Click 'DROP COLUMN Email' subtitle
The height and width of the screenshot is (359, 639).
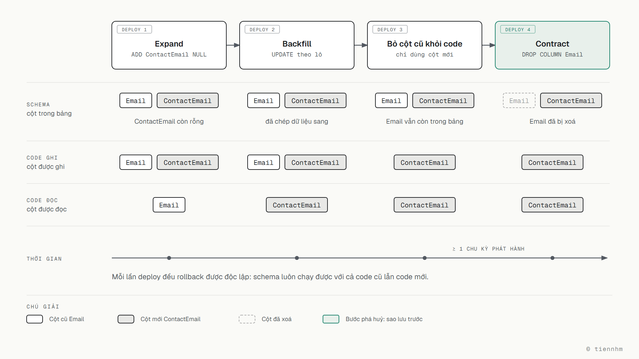pos(552,55)
